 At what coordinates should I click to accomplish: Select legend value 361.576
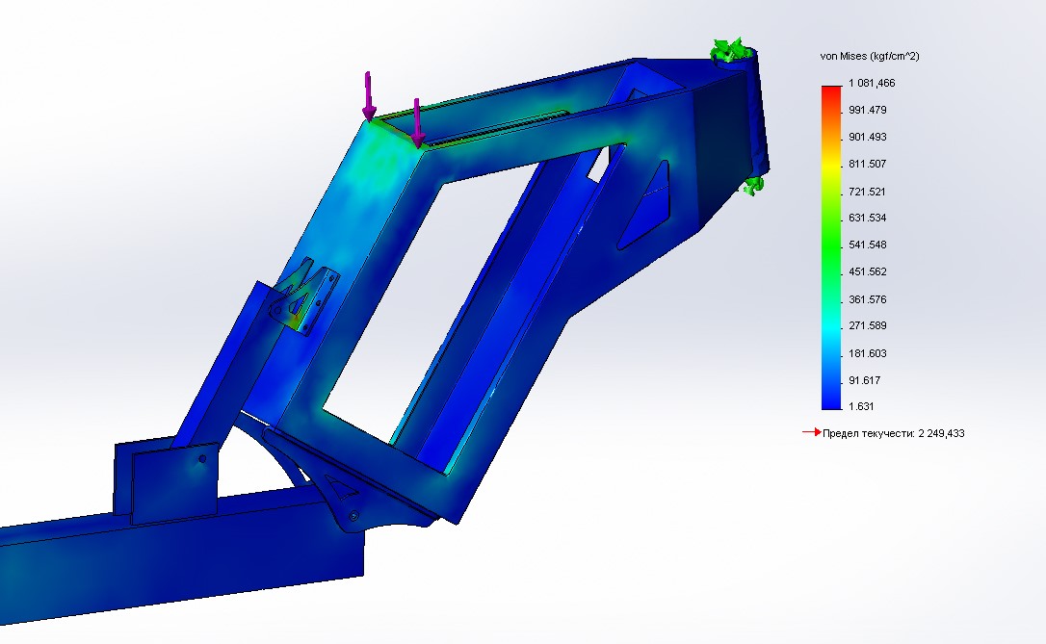click(867, 299)
